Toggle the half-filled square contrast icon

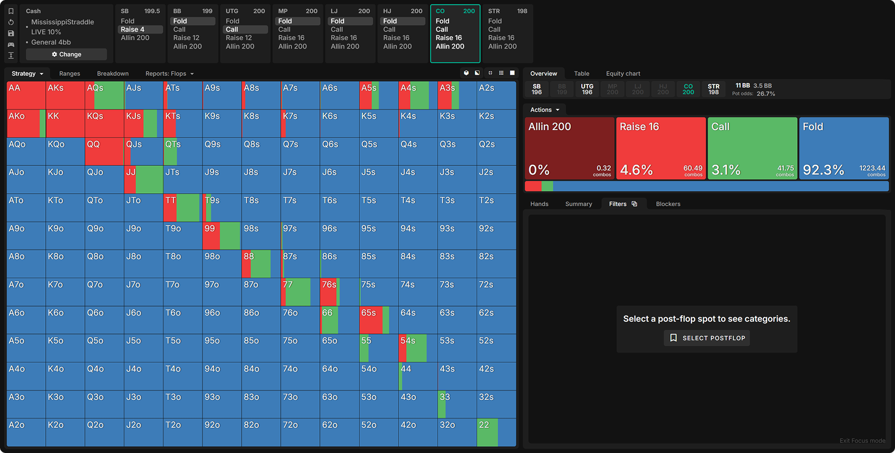point(477,73)
